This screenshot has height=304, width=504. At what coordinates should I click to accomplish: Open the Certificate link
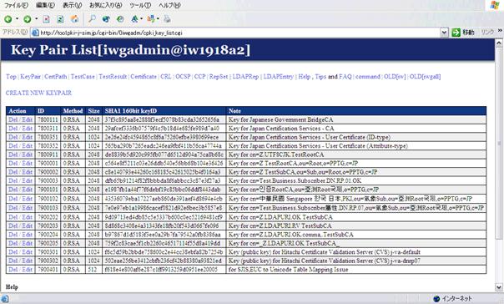144,77
